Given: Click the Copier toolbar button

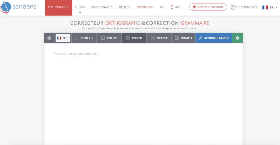Looking at the screenshot, I should tap(109, 38).
